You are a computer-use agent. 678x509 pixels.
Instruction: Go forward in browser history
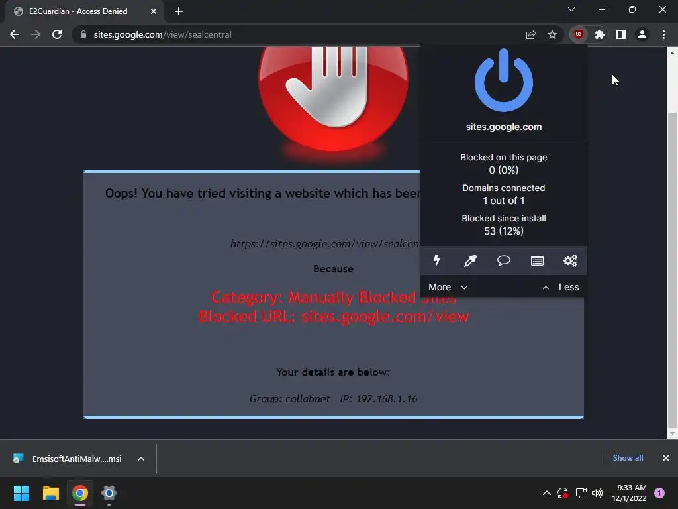coord(36,34)
